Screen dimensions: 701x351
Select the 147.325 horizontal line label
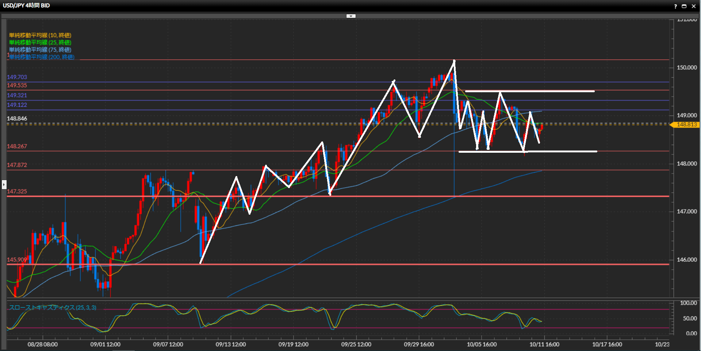pos(17,191)
